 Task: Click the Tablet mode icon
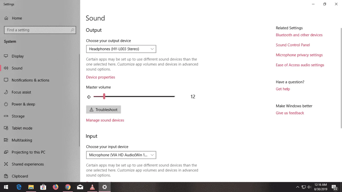pyautogui.click(x=6, y=128)
